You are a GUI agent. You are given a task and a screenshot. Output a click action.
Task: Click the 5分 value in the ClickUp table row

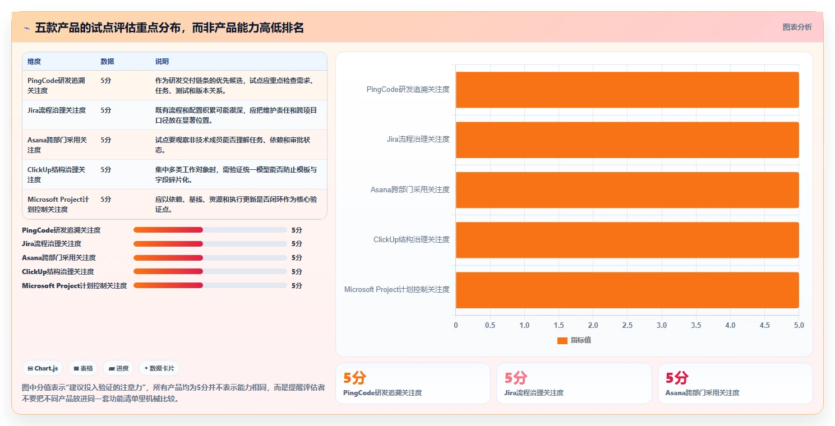click(x=106, y=170)
